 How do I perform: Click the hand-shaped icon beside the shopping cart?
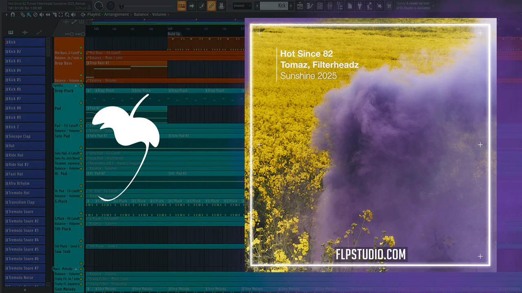pyautogui.click(x=380, y=6)
